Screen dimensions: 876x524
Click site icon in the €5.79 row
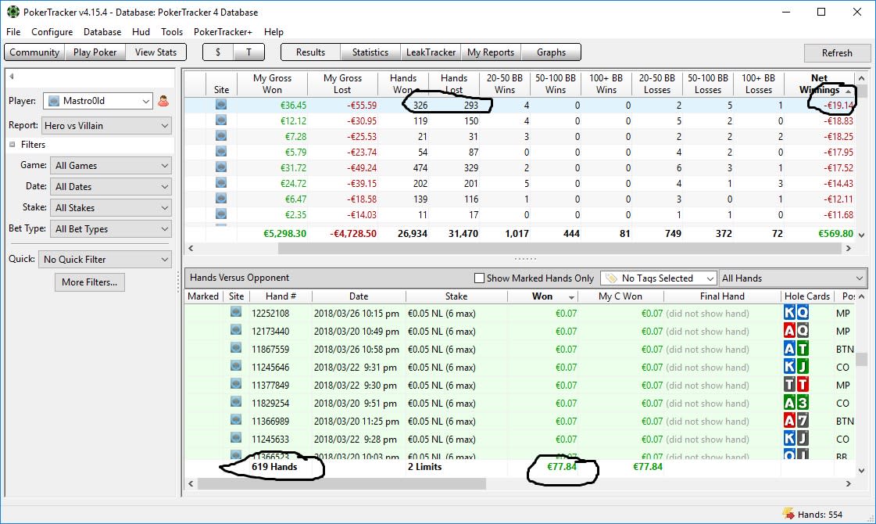coord(221,152)
